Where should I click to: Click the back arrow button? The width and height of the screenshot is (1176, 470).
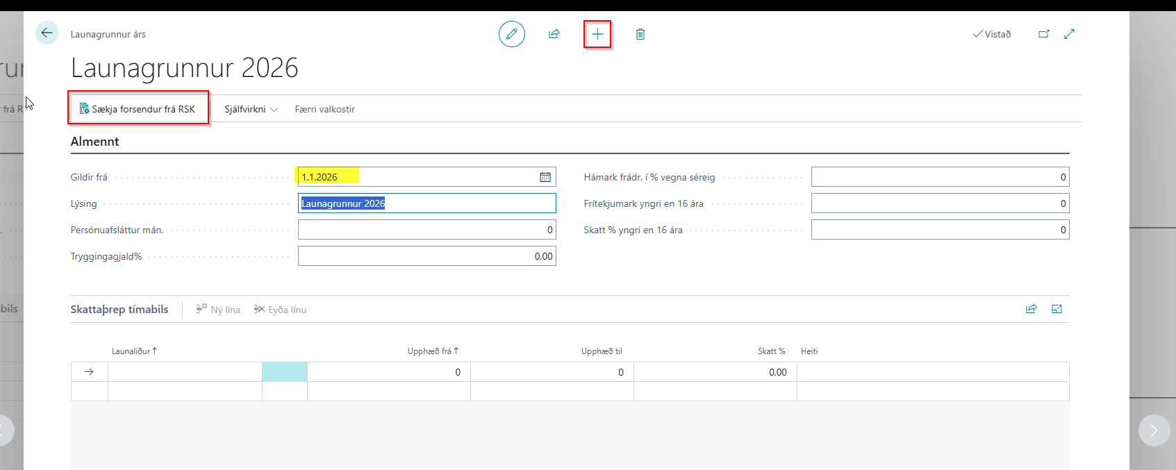click(47, 33)
